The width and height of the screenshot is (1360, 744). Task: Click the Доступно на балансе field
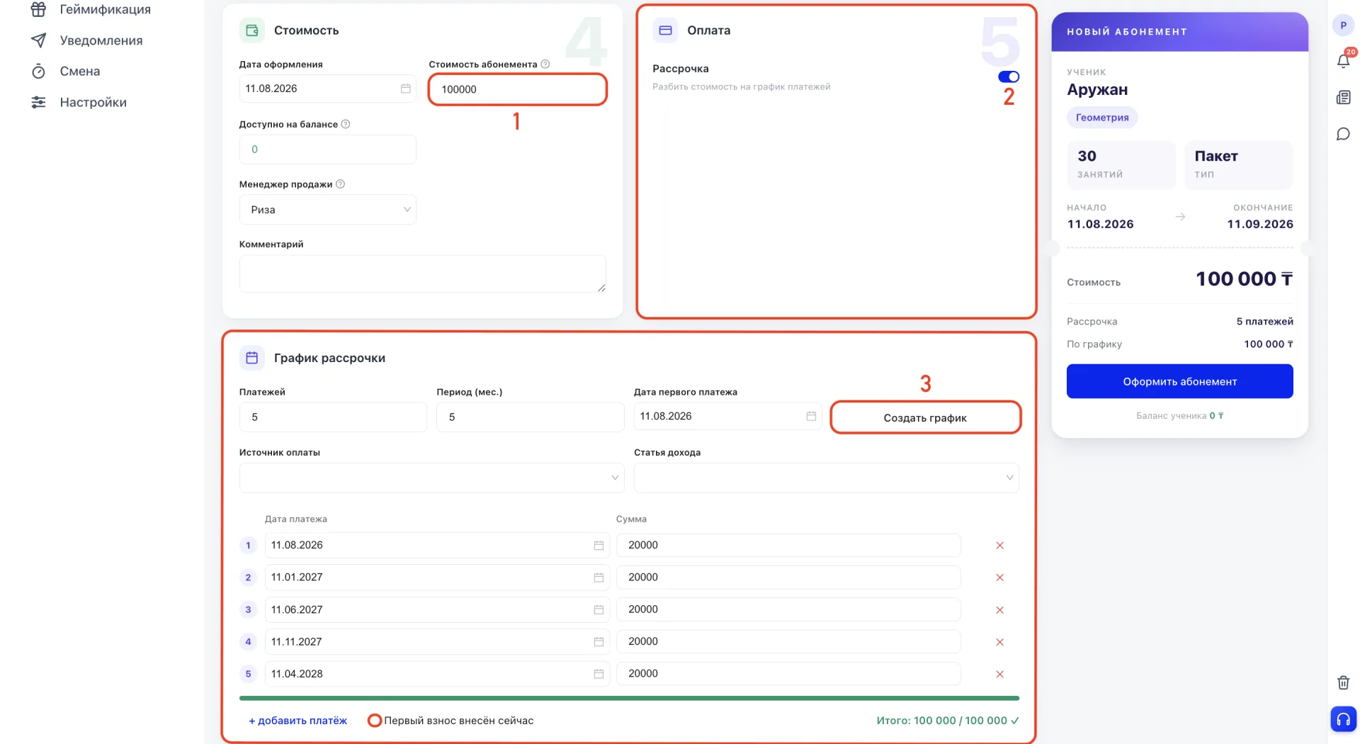tap(328, 150)
